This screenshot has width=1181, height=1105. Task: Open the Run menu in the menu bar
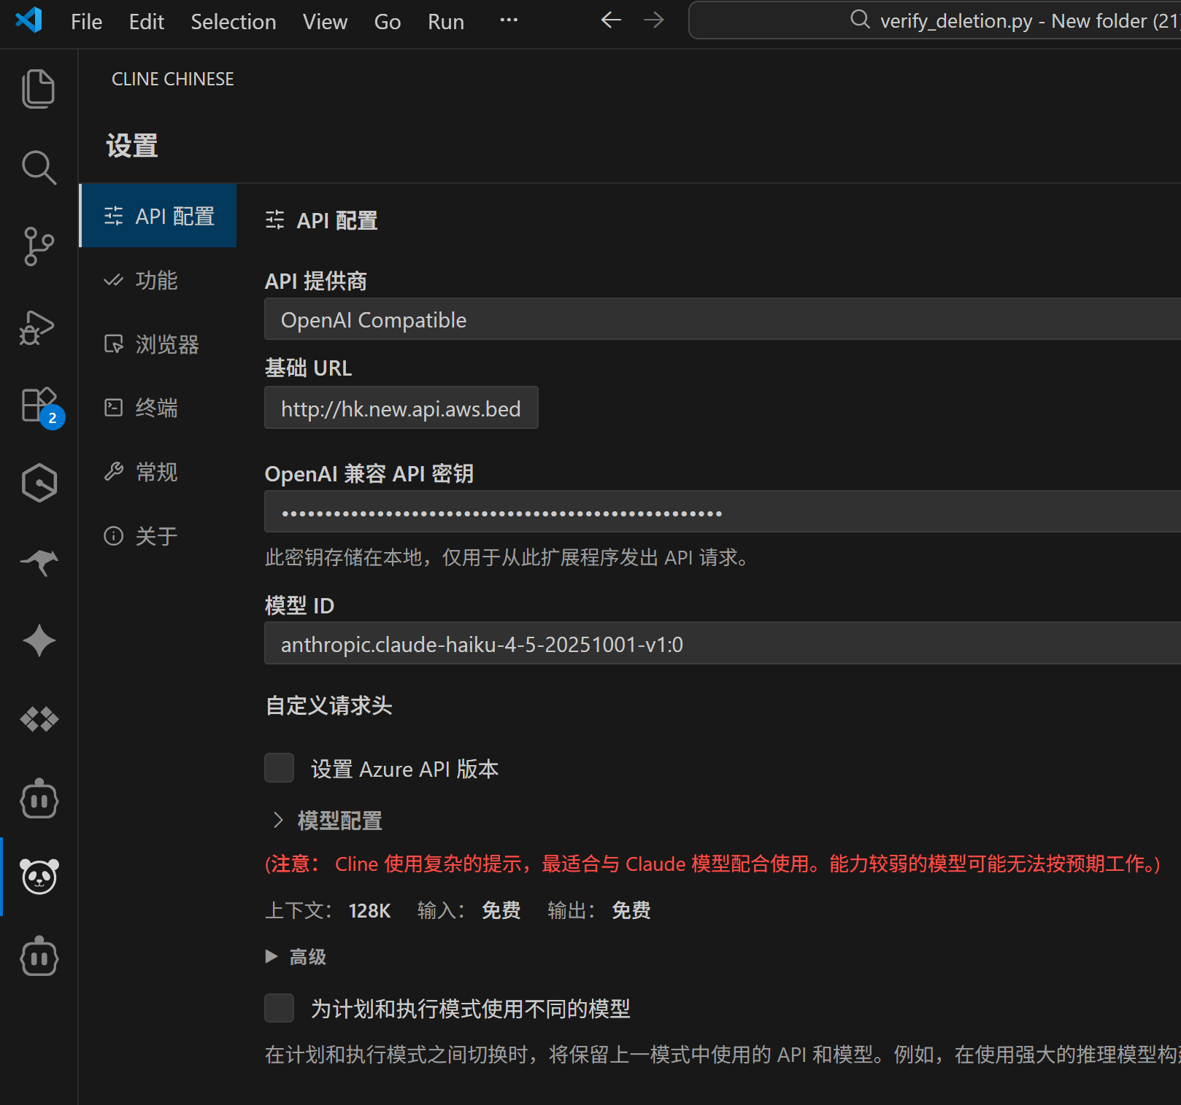[x=445, y=21]
